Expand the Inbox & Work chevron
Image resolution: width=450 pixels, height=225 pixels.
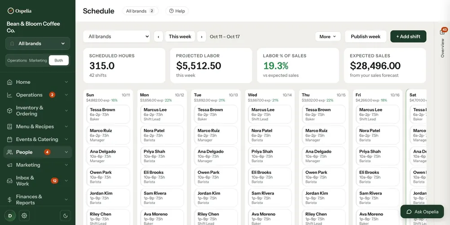coord(66,181)
